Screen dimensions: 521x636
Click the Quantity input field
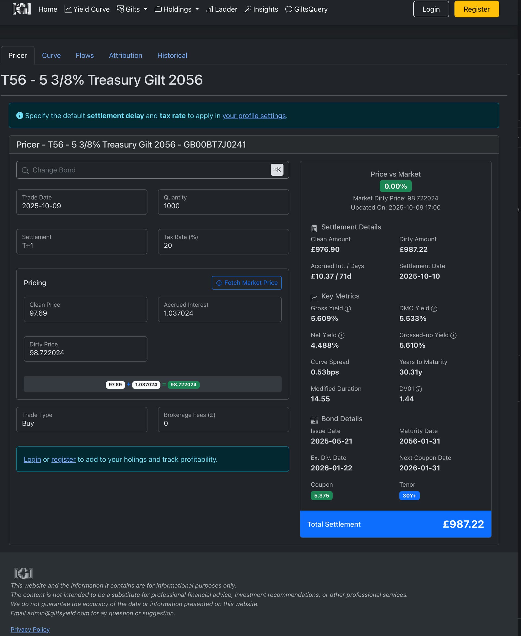point(223,202)
